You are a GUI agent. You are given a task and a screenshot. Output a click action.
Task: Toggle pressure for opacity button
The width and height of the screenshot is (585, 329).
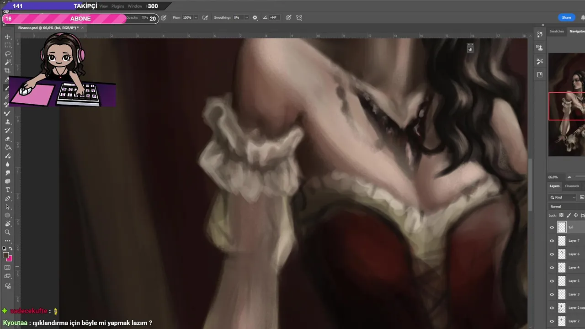164,18
